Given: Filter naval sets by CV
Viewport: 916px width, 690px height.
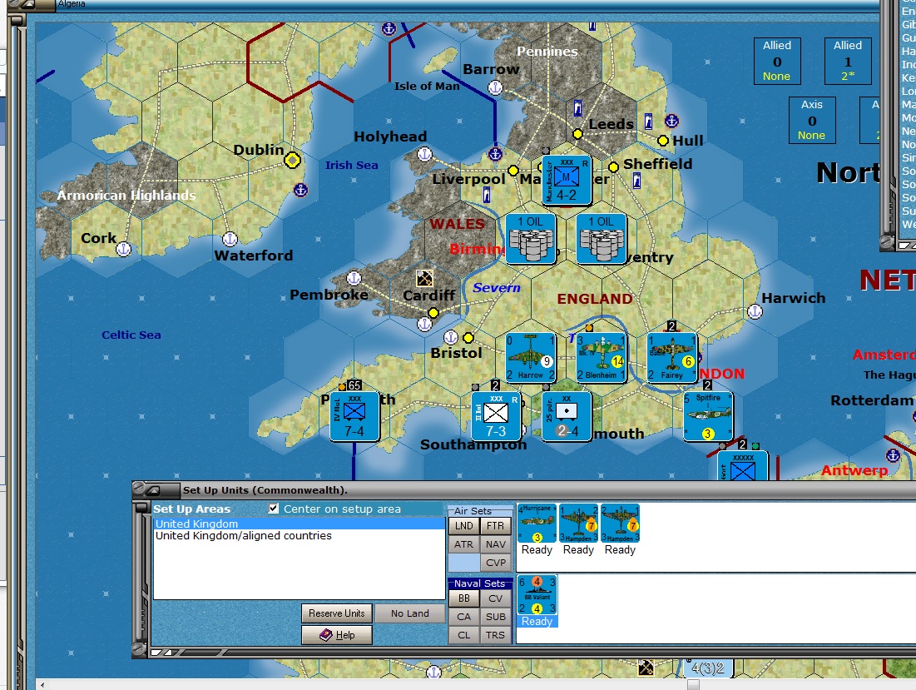Looking at the screenshot, I should pyautogui.click(x=495, y=598).
